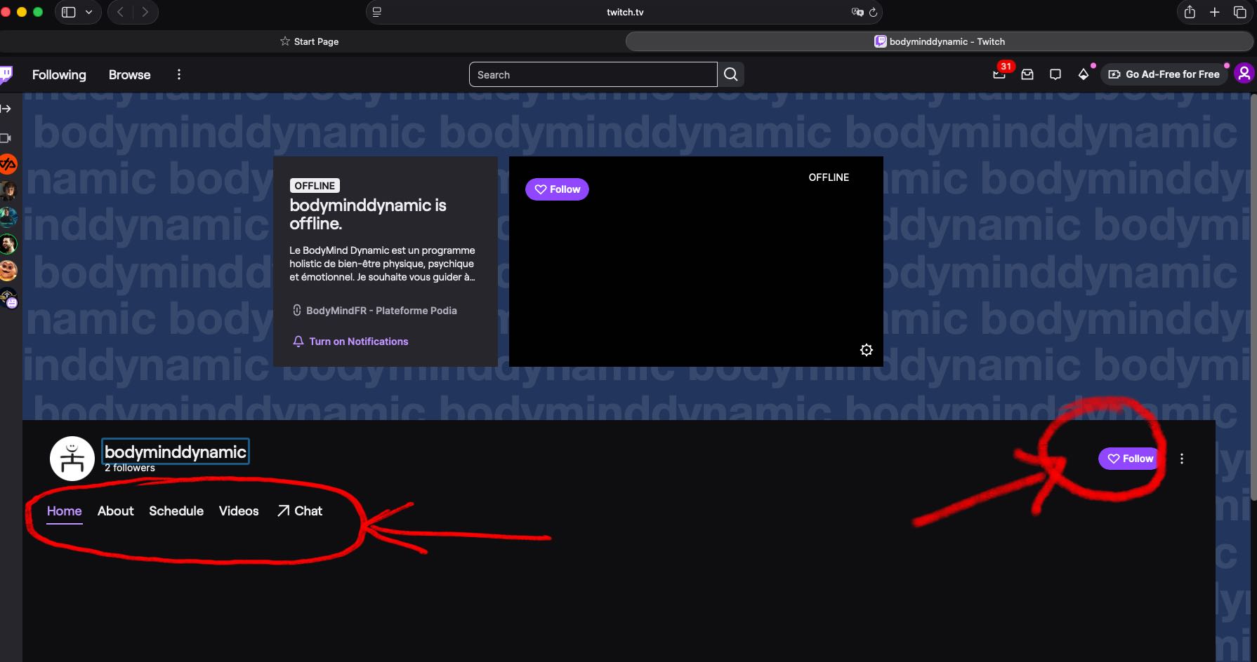Toggle Follow in the video player

tap(557, 189)
